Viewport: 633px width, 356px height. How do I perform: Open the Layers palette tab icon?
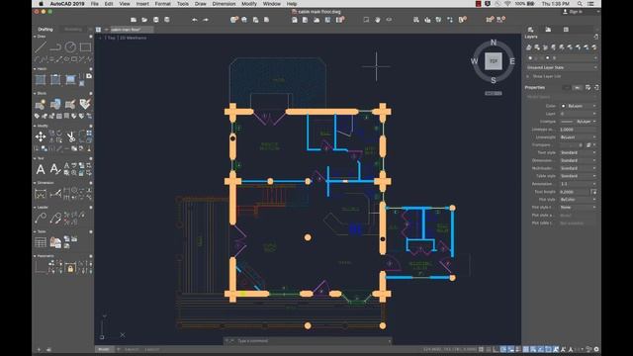[530, 30]
